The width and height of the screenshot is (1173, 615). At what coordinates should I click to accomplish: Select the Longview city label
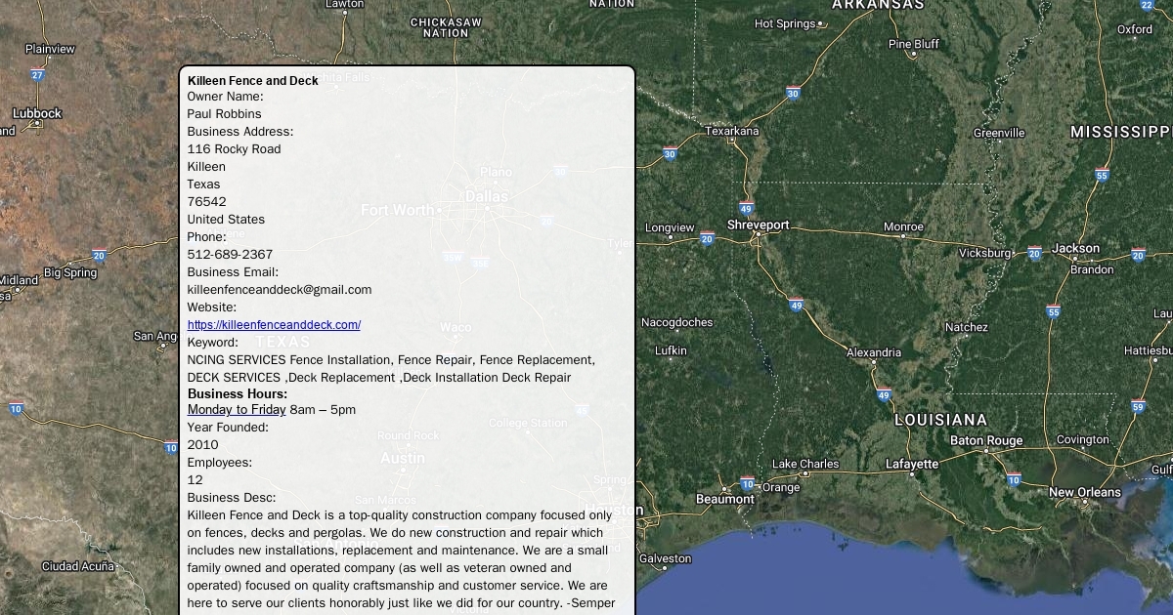(x=670, y=227)
